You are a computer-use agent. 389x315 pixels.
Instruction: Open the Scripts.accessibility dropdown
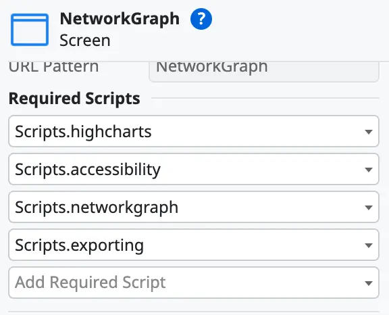tap(194, 169)
